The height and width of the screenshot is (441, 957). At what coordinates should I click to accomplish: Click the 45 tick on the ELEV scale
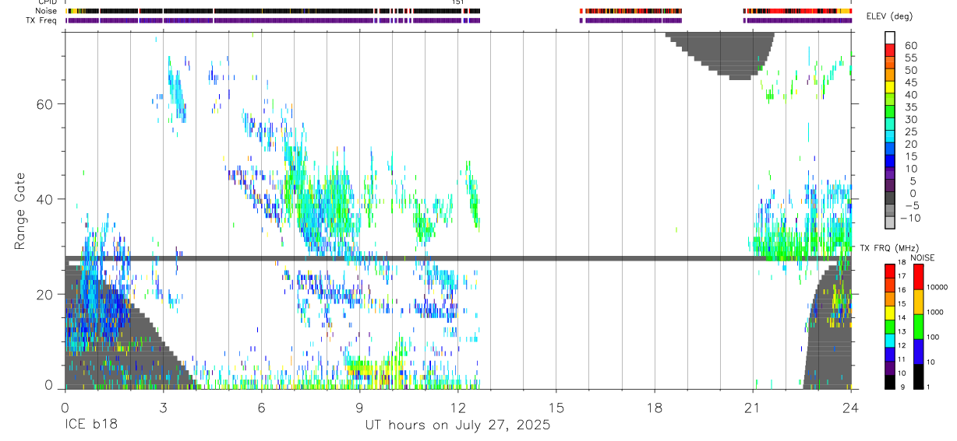tap(910, 82)
